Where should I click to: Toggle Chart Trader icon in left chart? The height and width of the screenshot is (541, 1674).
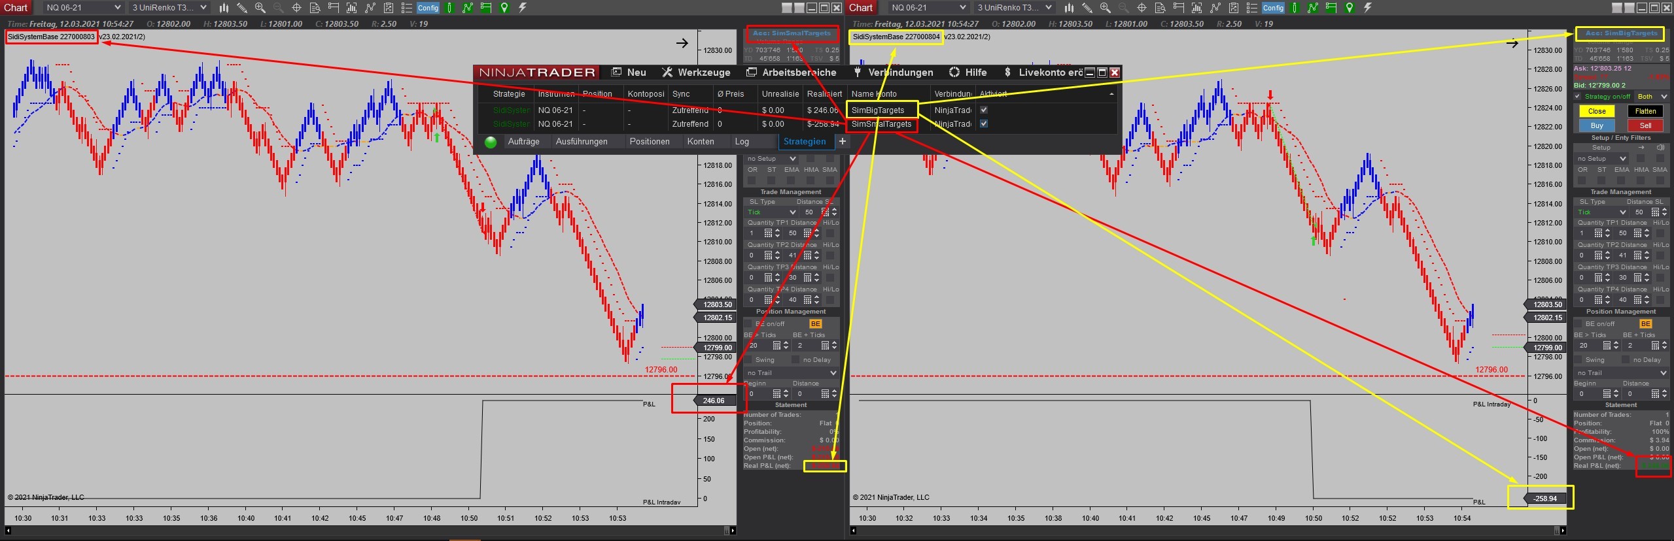(x=334, y=8)
